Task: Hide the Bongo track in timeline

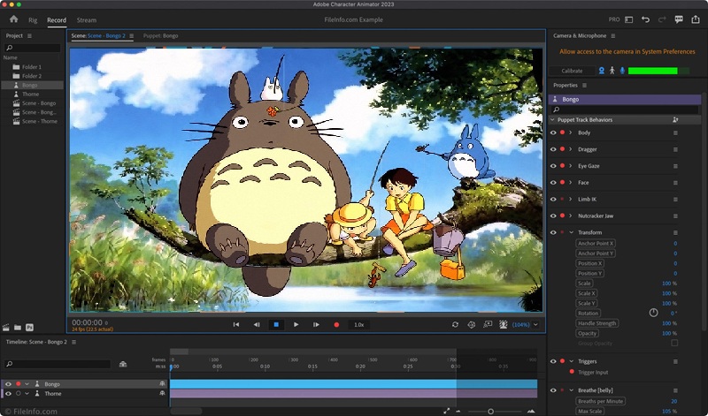Action: (x=8, y=384)
